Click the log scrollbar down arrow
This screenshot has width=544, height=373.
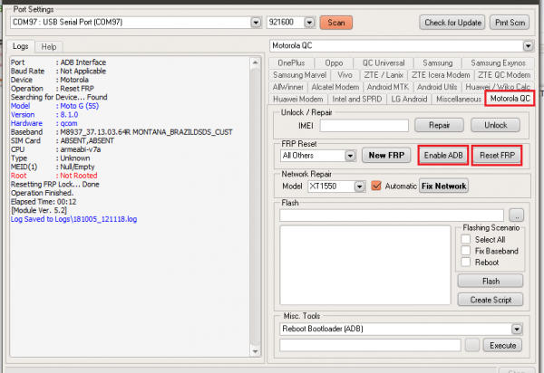point(255,351)
